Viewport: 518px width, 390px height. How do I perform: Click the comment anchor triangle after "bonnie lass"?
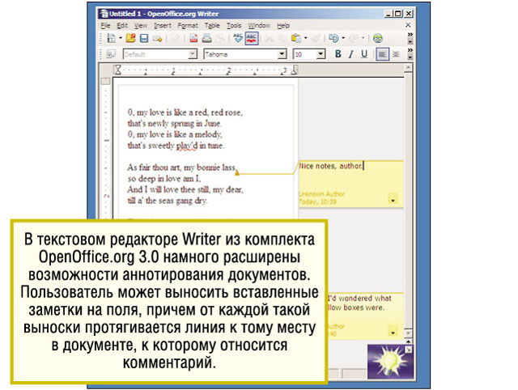click(237, 172)
